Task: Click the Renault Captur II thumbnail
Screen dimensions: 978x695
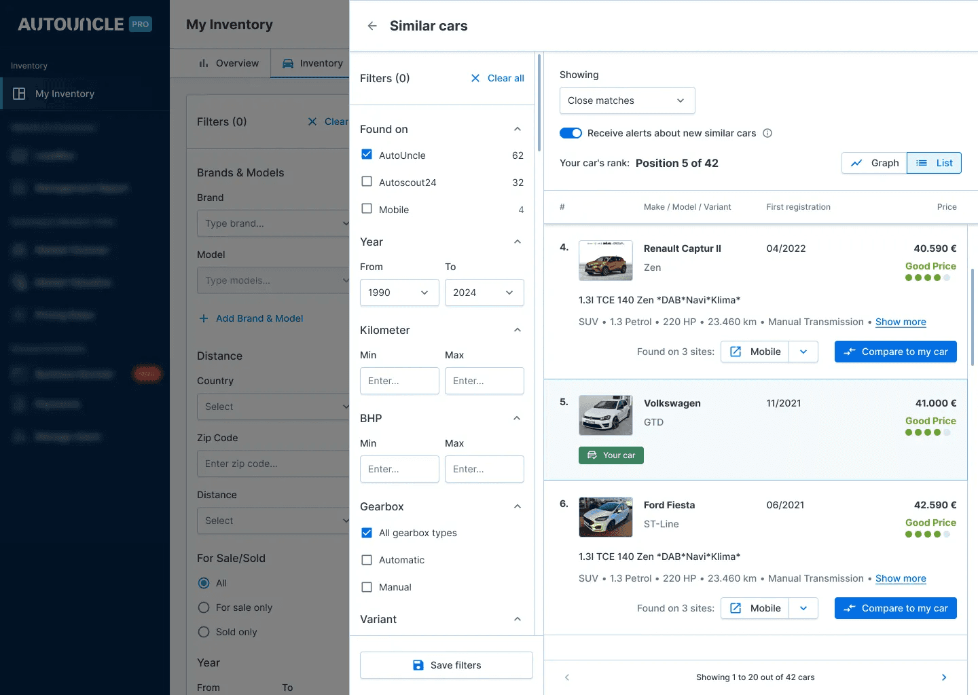Action: pyautogui.click(x=606, y=261)
